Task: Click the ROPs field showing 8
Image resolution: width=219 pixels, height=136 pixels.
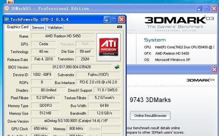Action: pyautogui.click(x=42, y=82)
